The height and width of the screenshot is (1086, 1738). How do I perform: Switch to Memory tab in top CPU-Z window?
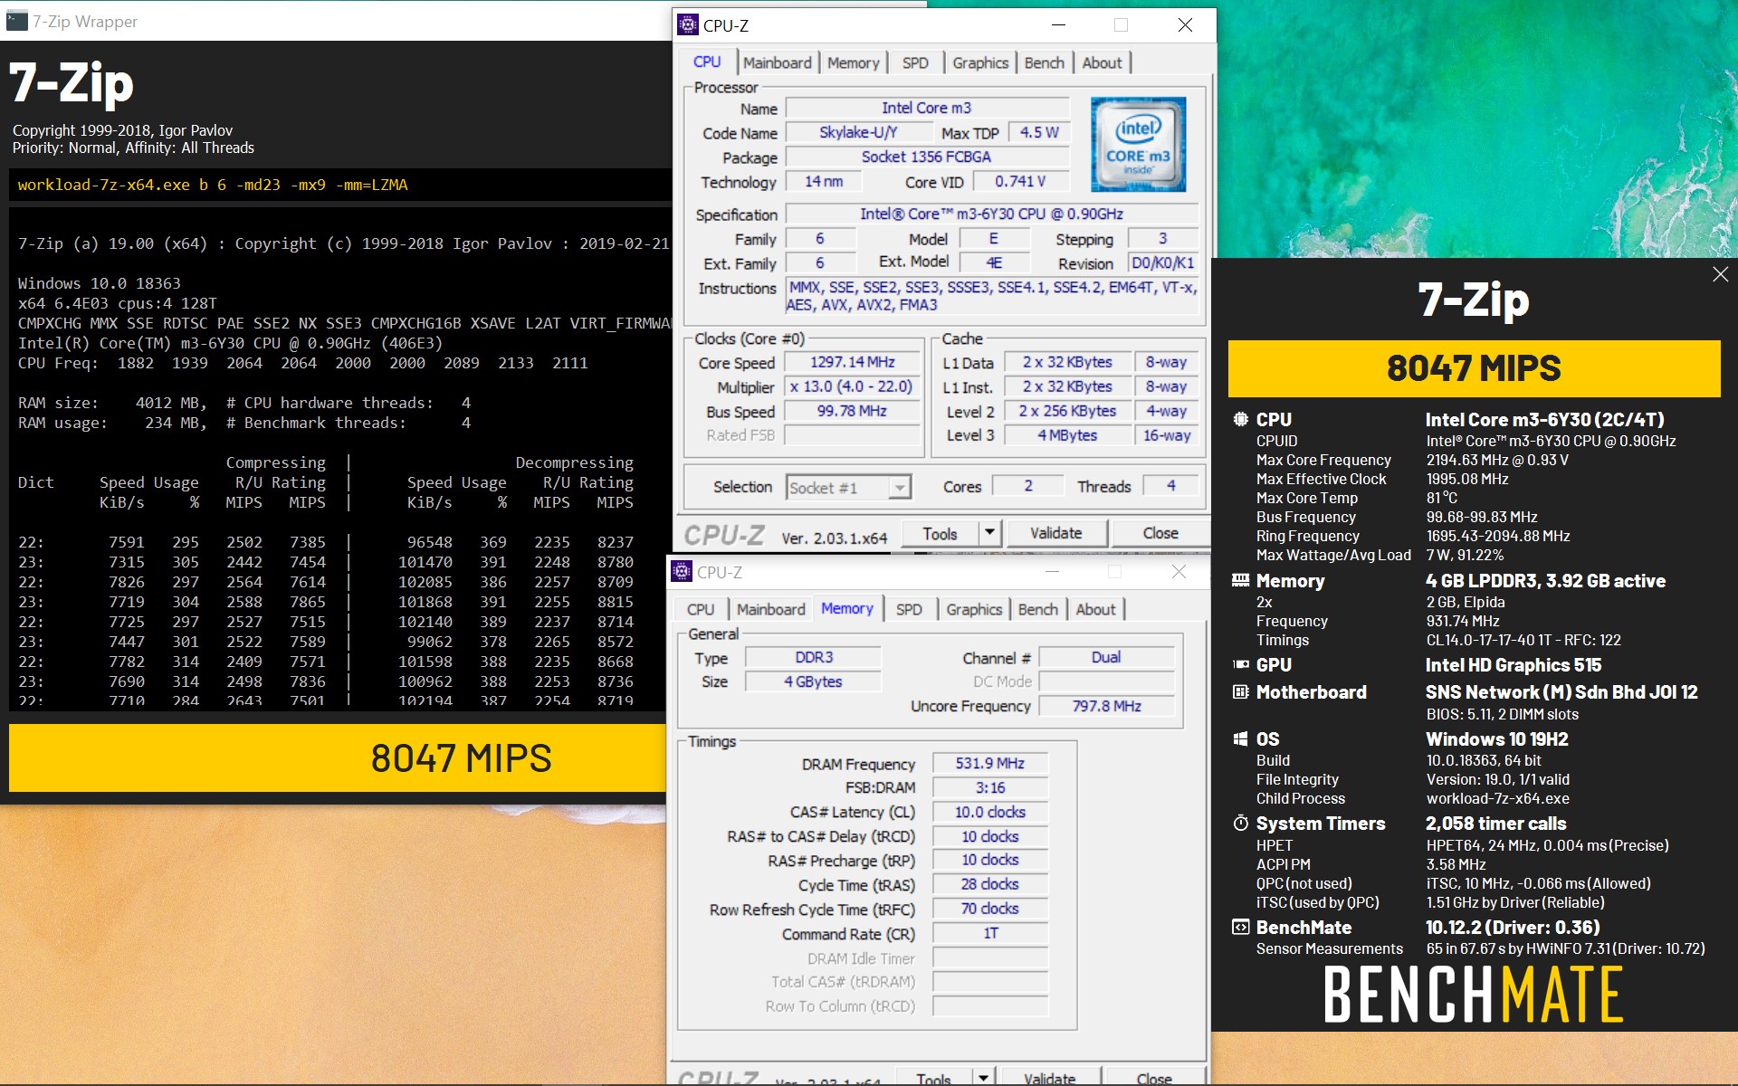tap(853, 62)
